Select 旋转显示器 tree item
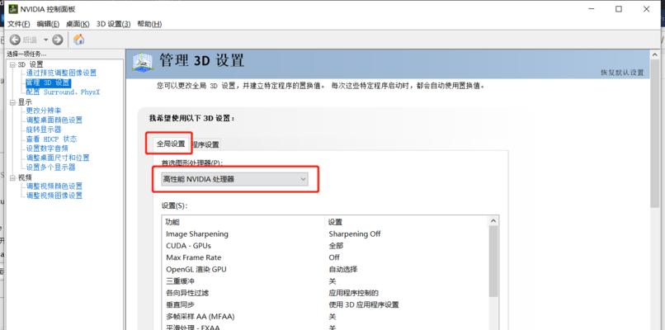 pos(43,130)
